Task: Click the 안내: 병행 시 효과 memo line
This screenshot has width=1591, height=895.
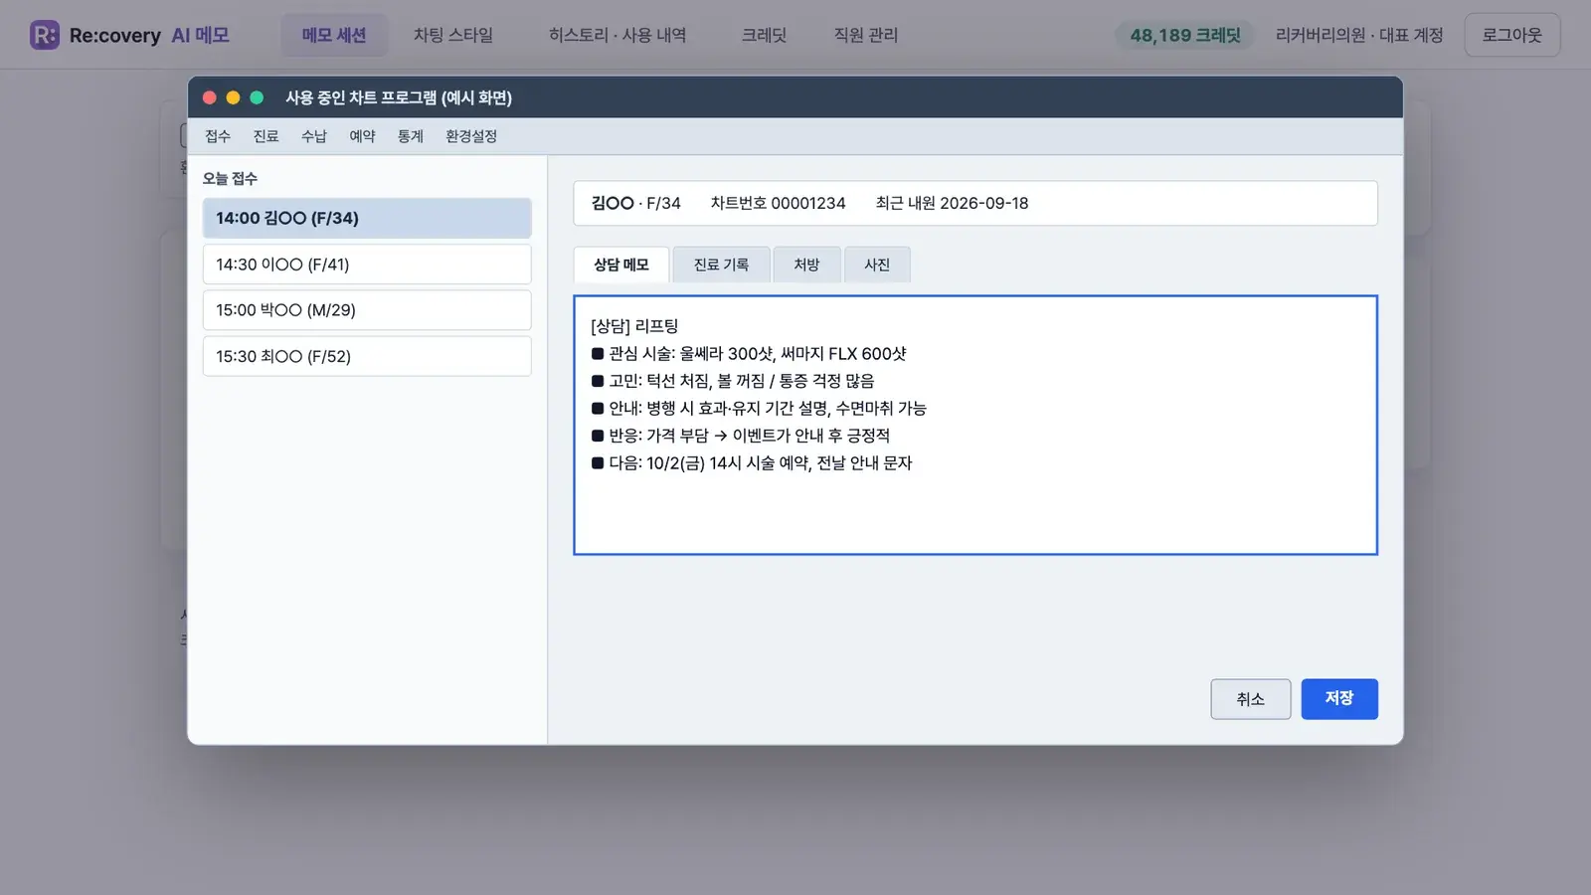Action: pyautogui.click(x=759, y=409)
